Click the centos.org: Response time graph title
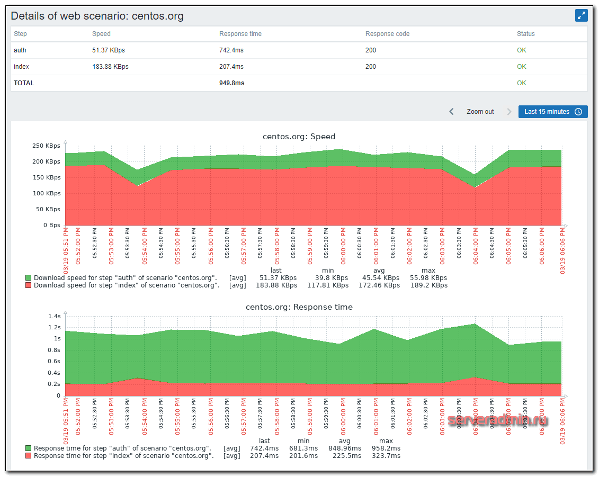This screenshot has height=477, width=599. [x=299, y=307]
